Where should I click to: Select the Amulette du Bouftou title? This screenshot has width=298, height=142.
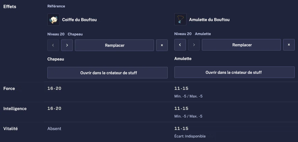(209, 20)
